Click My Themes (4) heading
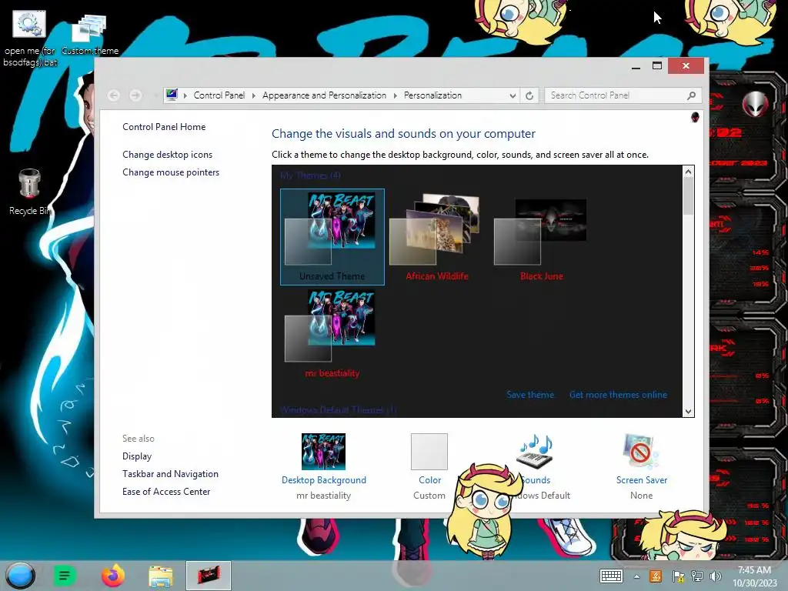This screenshot has height=591, width=788. pos(310,175)
